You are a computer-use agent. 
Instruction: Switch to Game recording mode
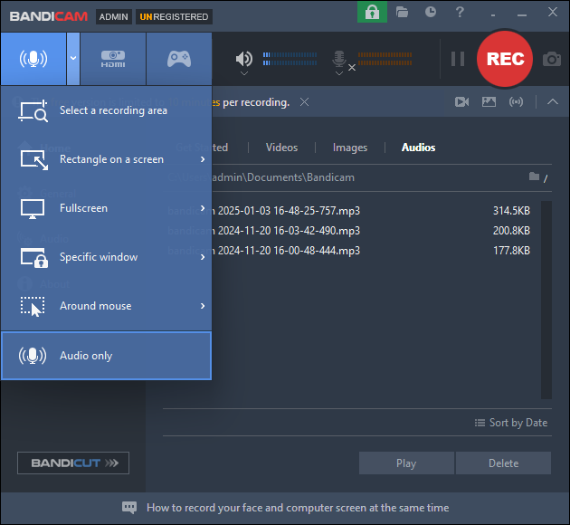(x=179, y=59)
